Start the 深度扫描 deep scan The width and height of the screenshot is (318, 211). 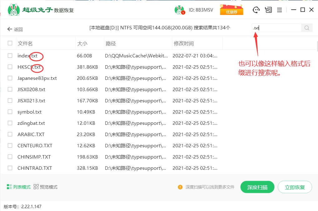257,187
